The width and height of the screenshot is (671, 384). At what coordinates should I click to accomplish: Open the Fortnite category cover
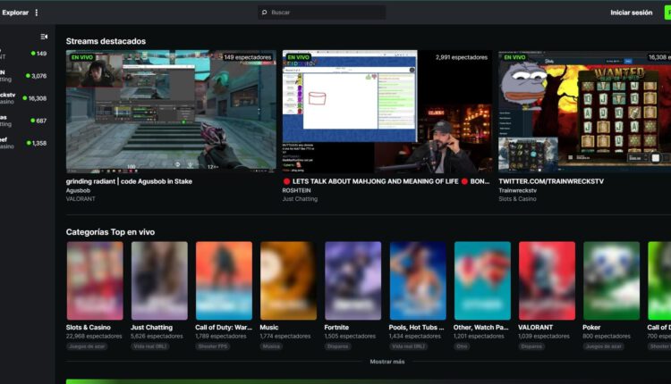point(353,280)
